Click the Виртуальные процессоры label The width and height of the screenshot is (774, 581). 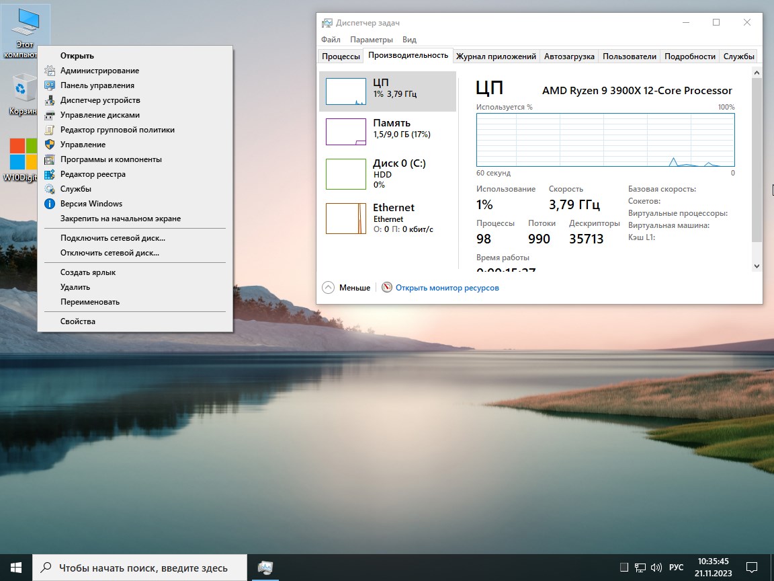tap(678, 213)
